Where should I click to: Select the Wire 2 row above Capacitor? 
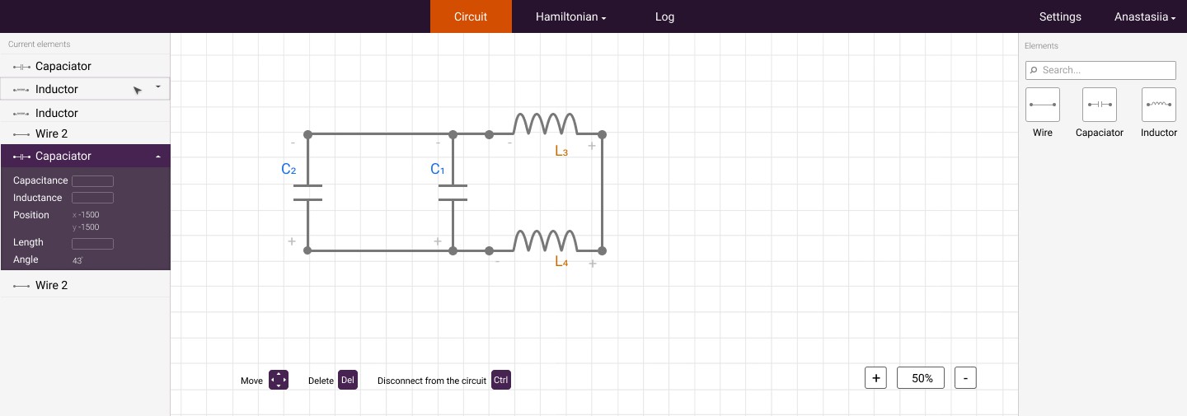tap(85, 133)
